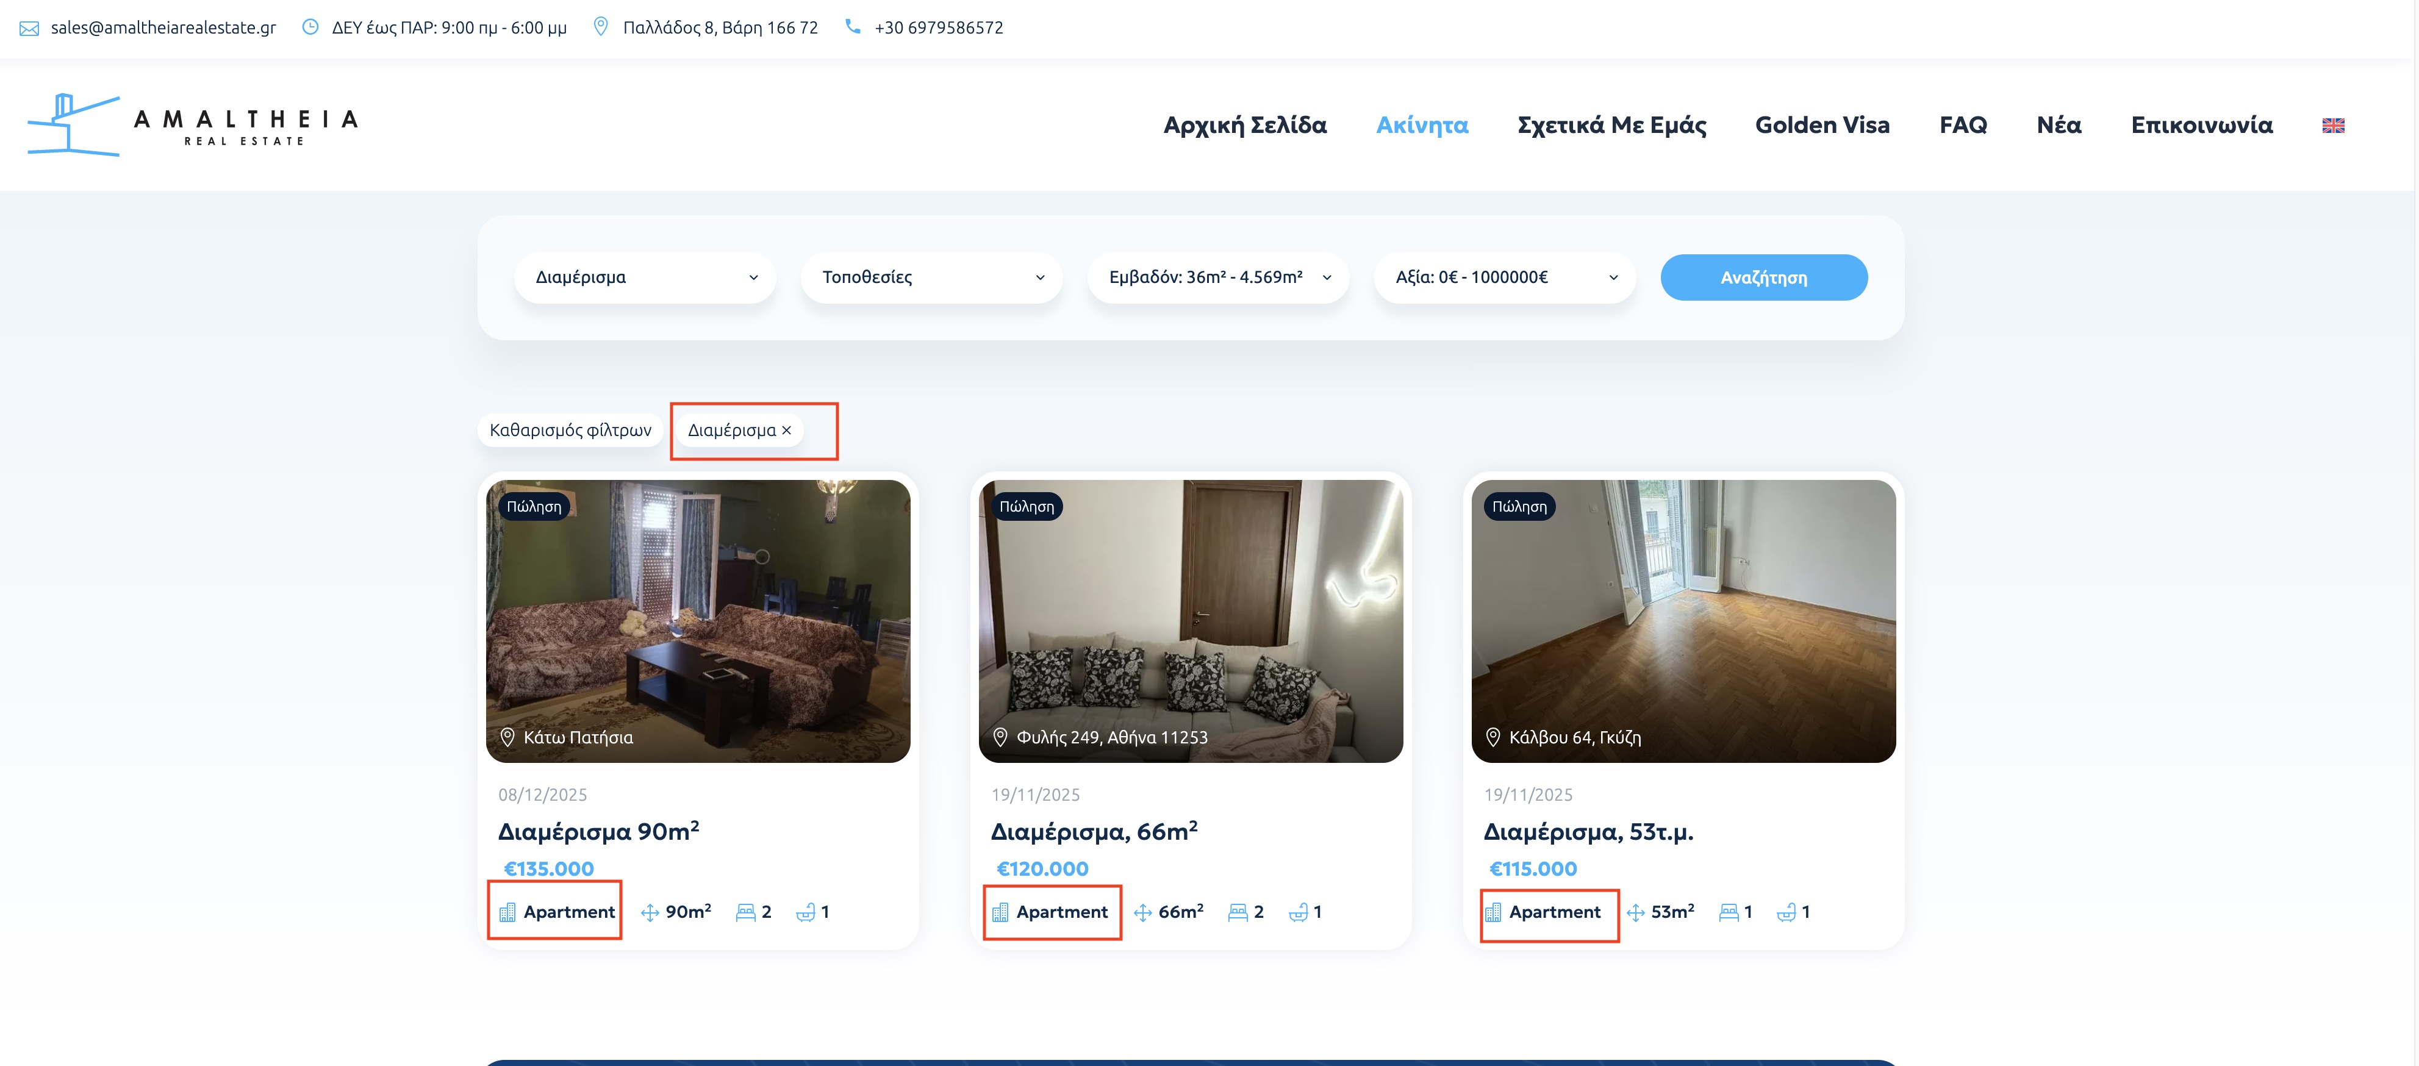Click the Amaltheia Real Estate logo
2419x1066 pixels.
point(193,125)
